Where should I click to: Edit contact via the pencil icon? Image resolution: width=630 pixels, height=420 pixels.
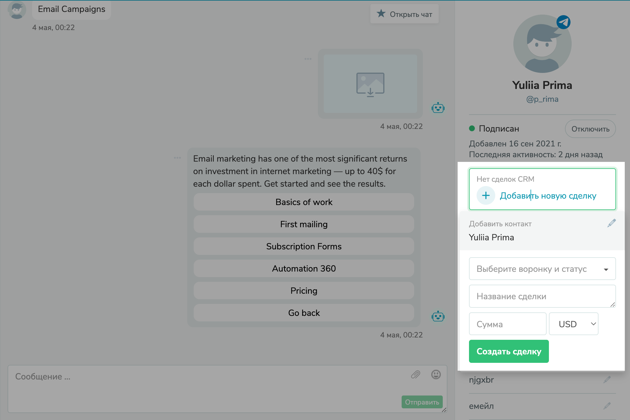coord(611,223)
